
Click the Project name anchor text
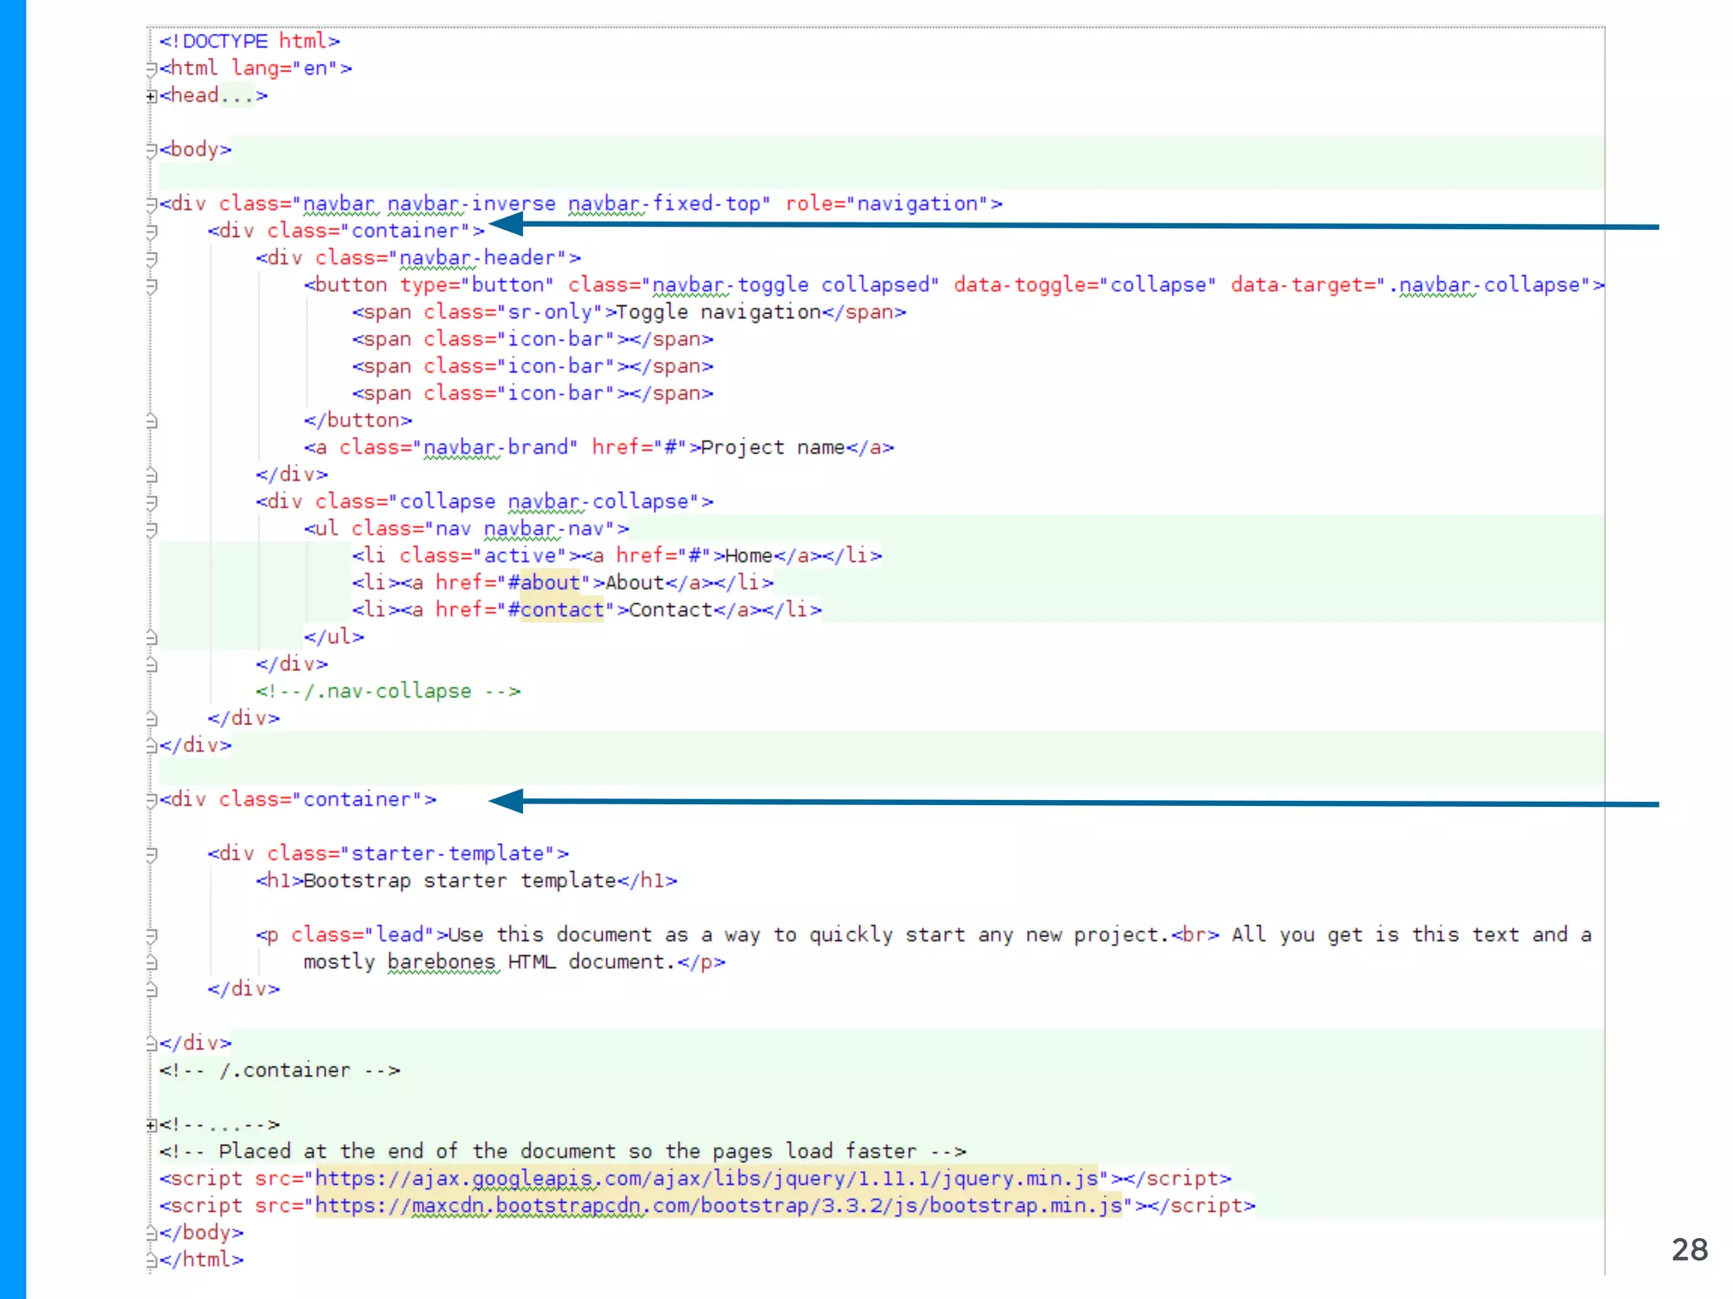(x=773, y=447)
